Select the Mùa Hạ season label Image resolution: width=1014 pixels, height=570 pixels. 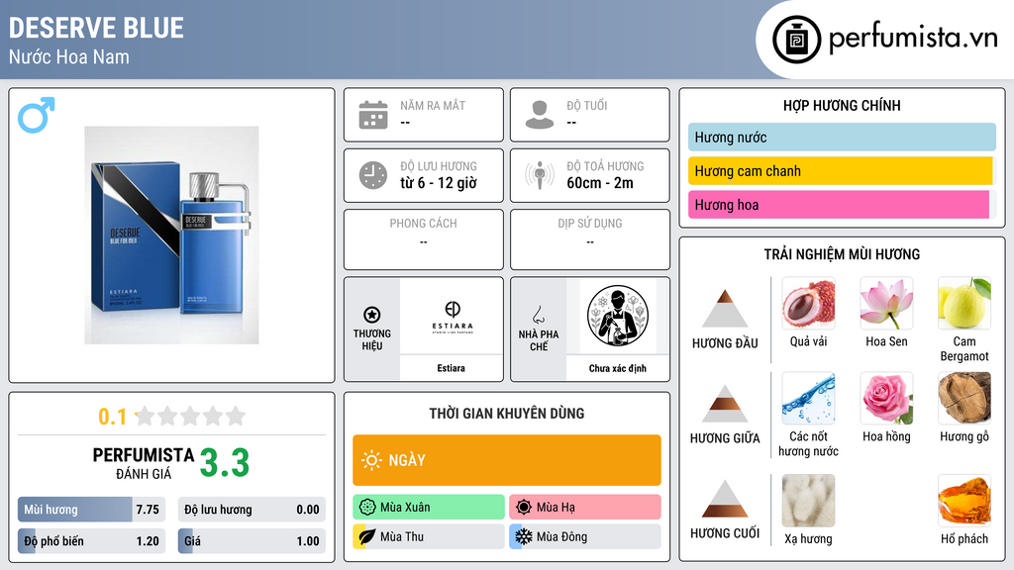(556, 508)
